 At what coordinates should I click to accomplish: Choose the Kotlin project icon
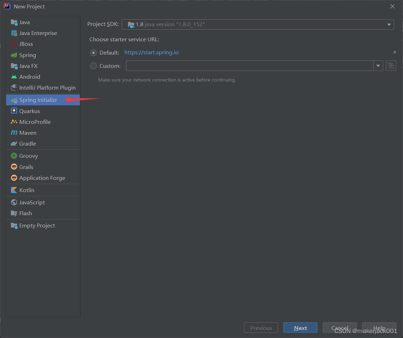tap(14, 190)
